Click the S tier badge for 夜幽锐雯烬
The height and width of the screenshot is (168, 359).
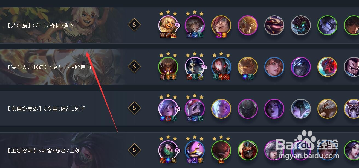point(134,108)
